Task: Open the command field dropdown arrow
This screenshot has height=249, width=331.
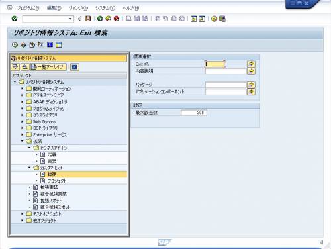Action: tap(70, 19)
